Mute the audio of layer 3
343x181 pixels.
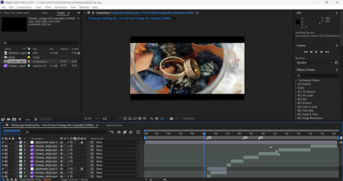coord(7,150)
